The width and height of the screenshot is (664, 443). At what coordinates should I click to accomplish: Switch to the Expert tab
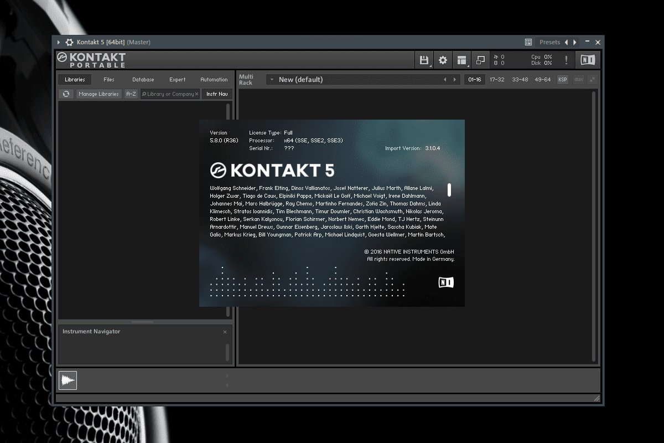point(178,79)
